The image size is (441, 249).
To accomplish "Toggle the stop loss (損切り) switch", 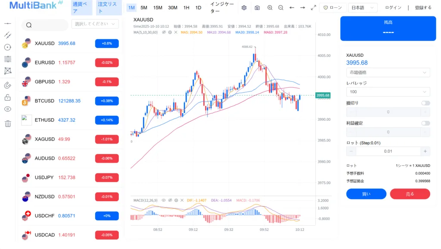I will pos(425,103).
